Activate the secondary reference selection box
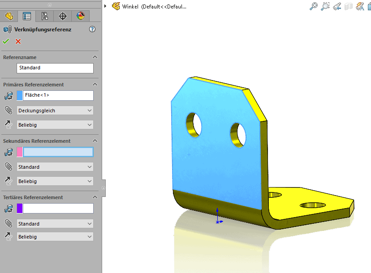Screen dimensions: 371x273 click(x=58, y=152)
